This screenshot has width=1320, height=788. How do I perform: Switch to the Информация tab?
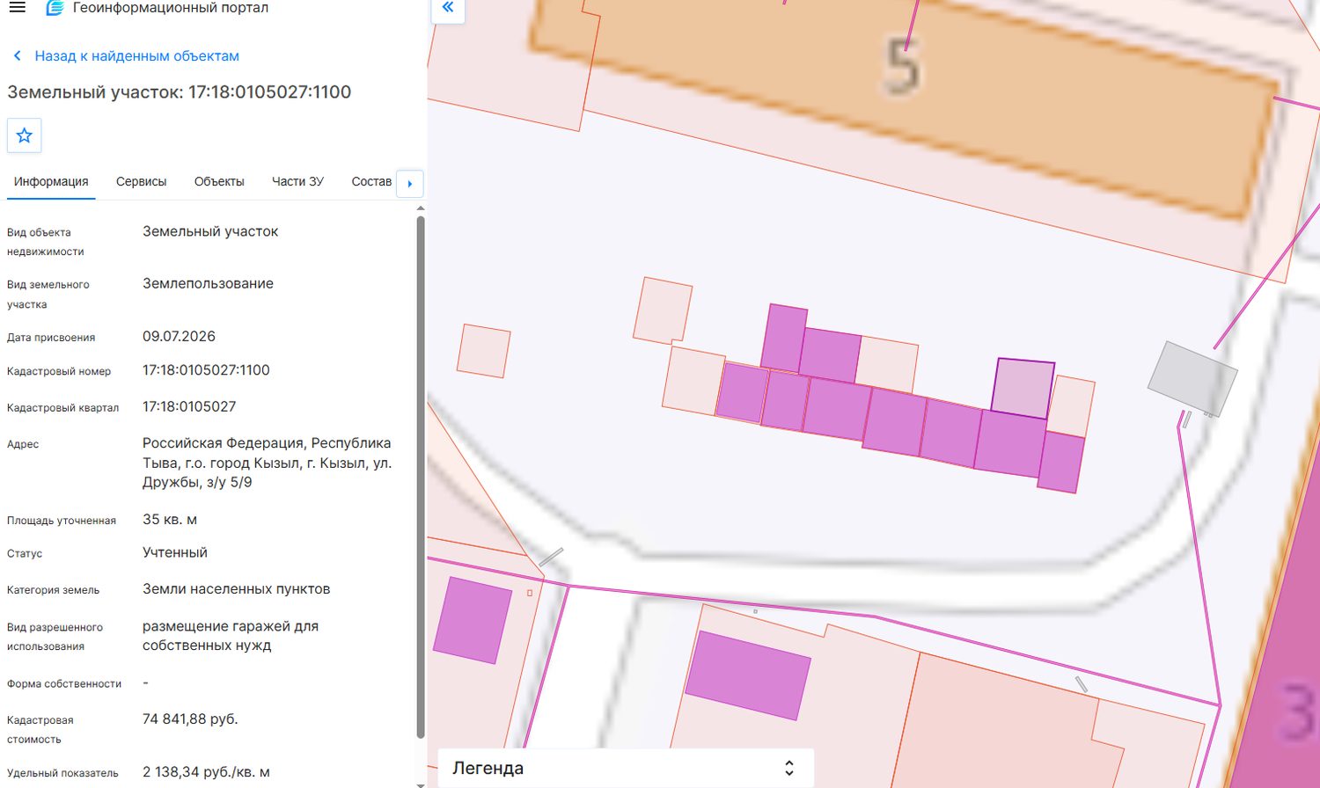click(51, 182)
